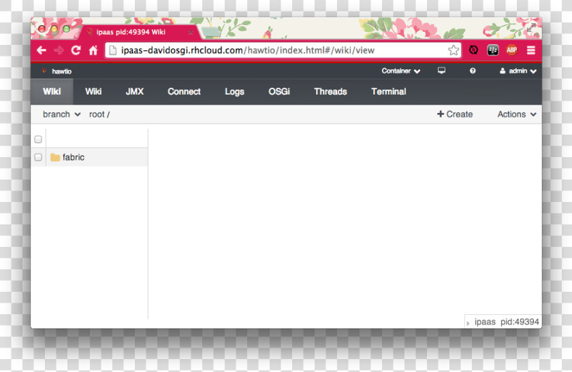Open the Container dropdown
Viewport: 572px width, 372px height.
[x=400, y=71]
